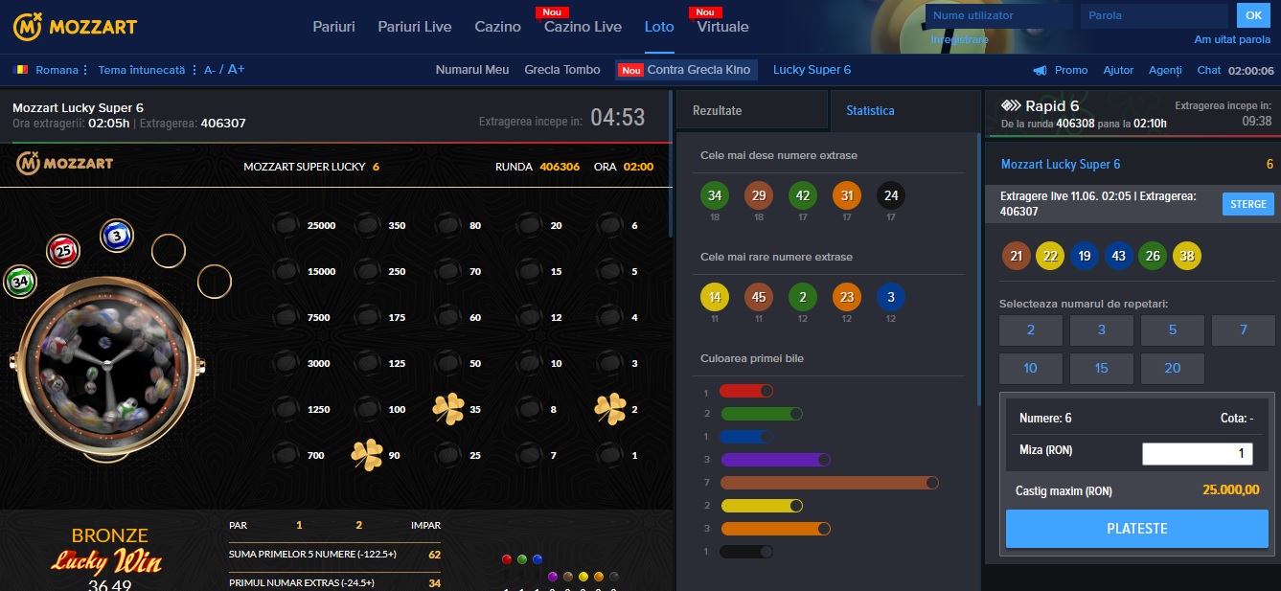
Task: Remove blue ball 43 from the ticket
Action: [1118, 256]
